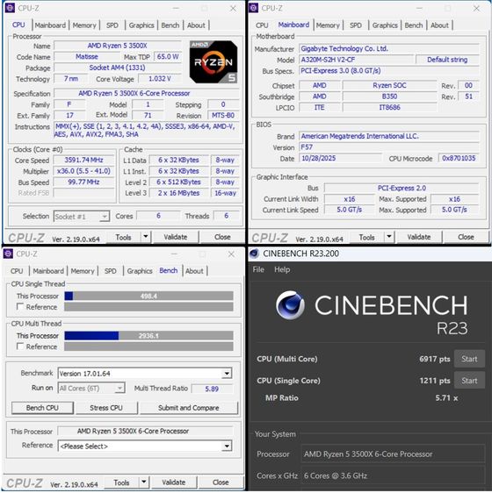This screenshot has width=492, height=493.
Task: Open SPD tab in top-left CPU-Z window
Action: pyautogui.click(x=112, y=25)
